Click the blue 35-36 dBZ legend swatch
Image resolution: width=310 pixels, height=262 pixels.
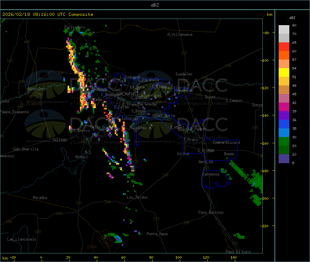284,124
